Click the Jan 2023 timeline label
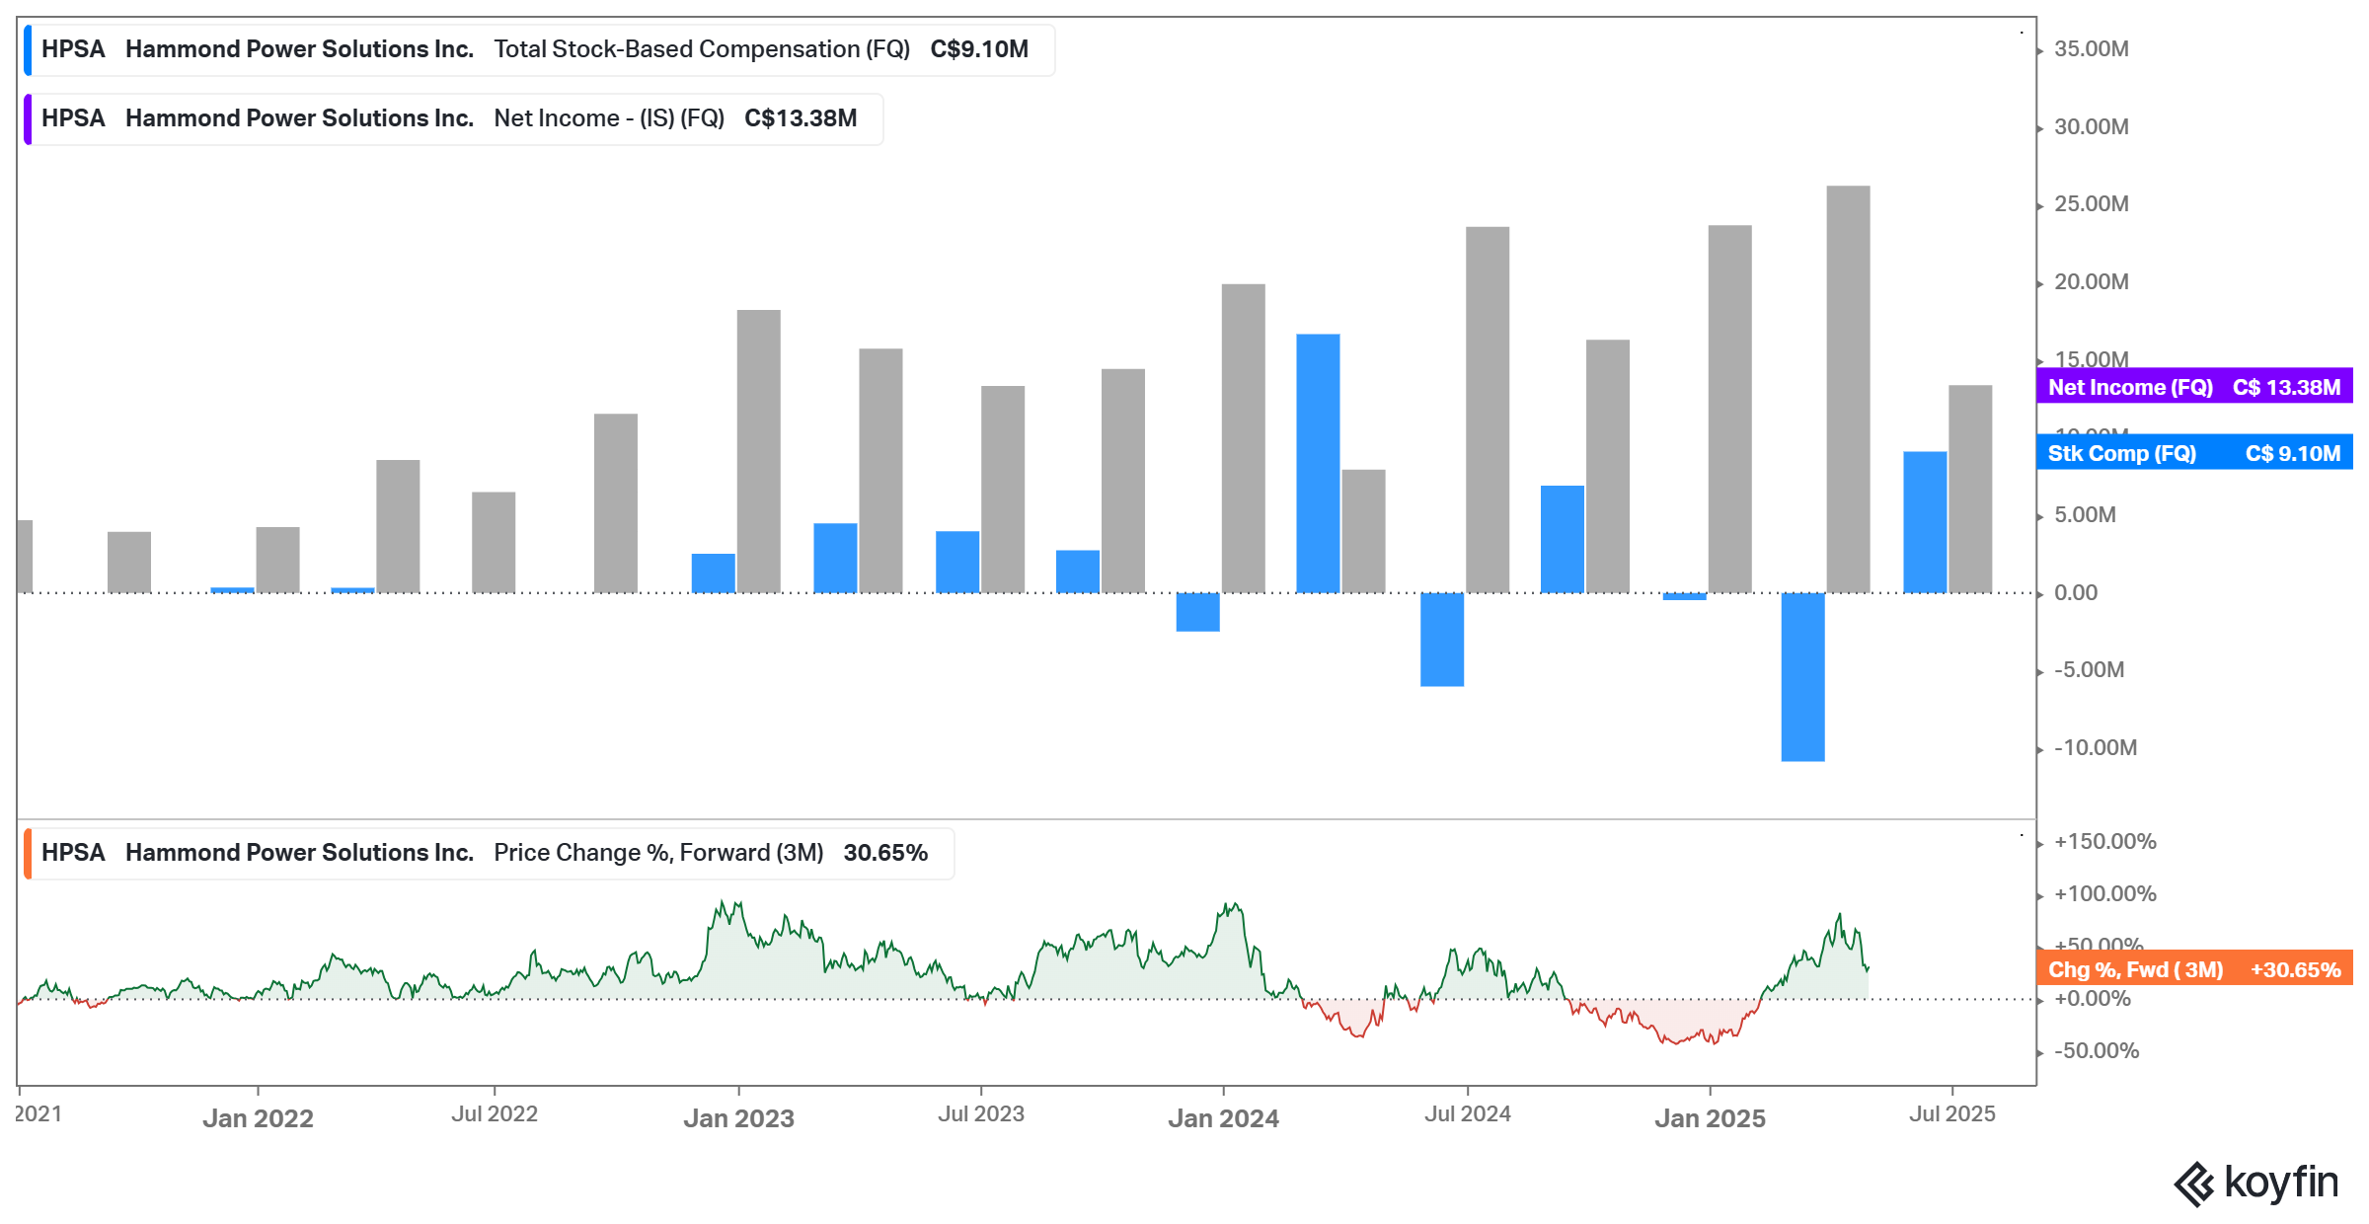 pyautogui.click(x=738, y=1118)
